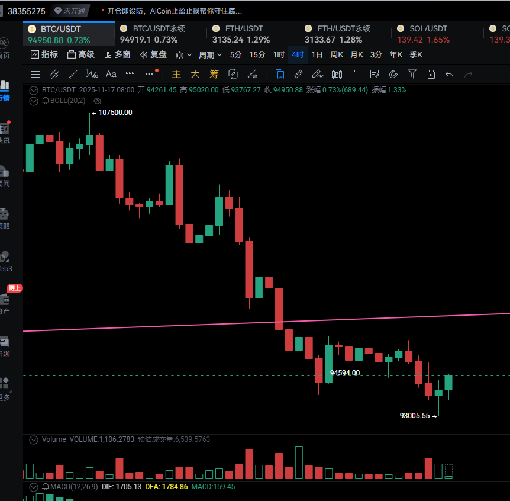Open the filter funnel icon
Screen dimensions: 510x501
point(412,74)
